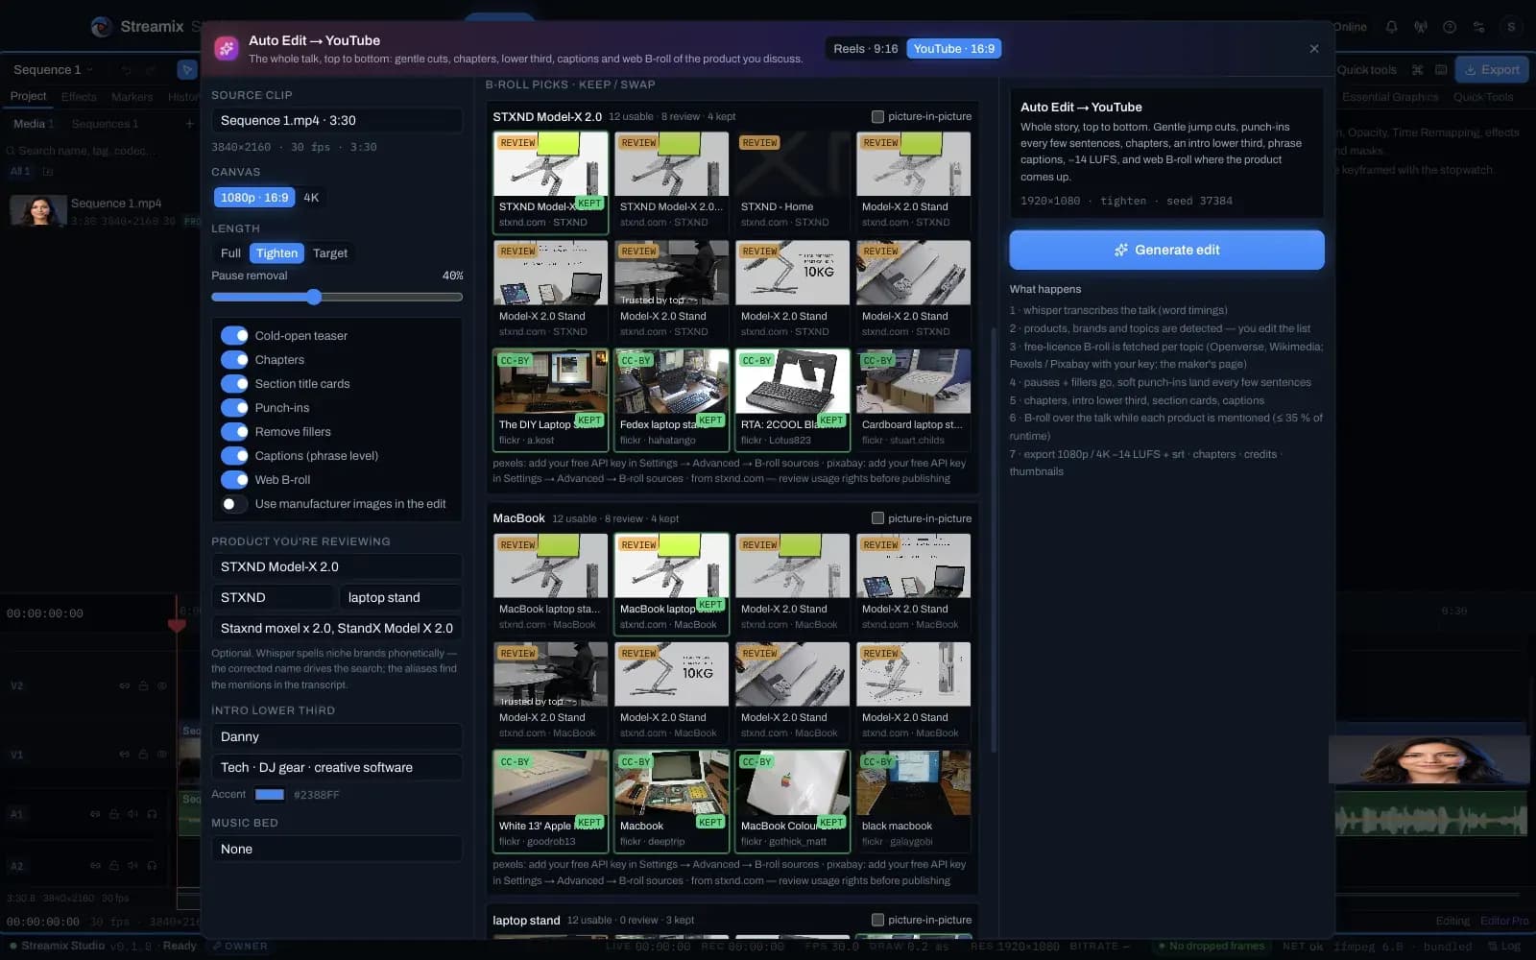Toggle Section title cards off
The width and height of the screenshot is (1536, 960).
[x=234, y=383]
